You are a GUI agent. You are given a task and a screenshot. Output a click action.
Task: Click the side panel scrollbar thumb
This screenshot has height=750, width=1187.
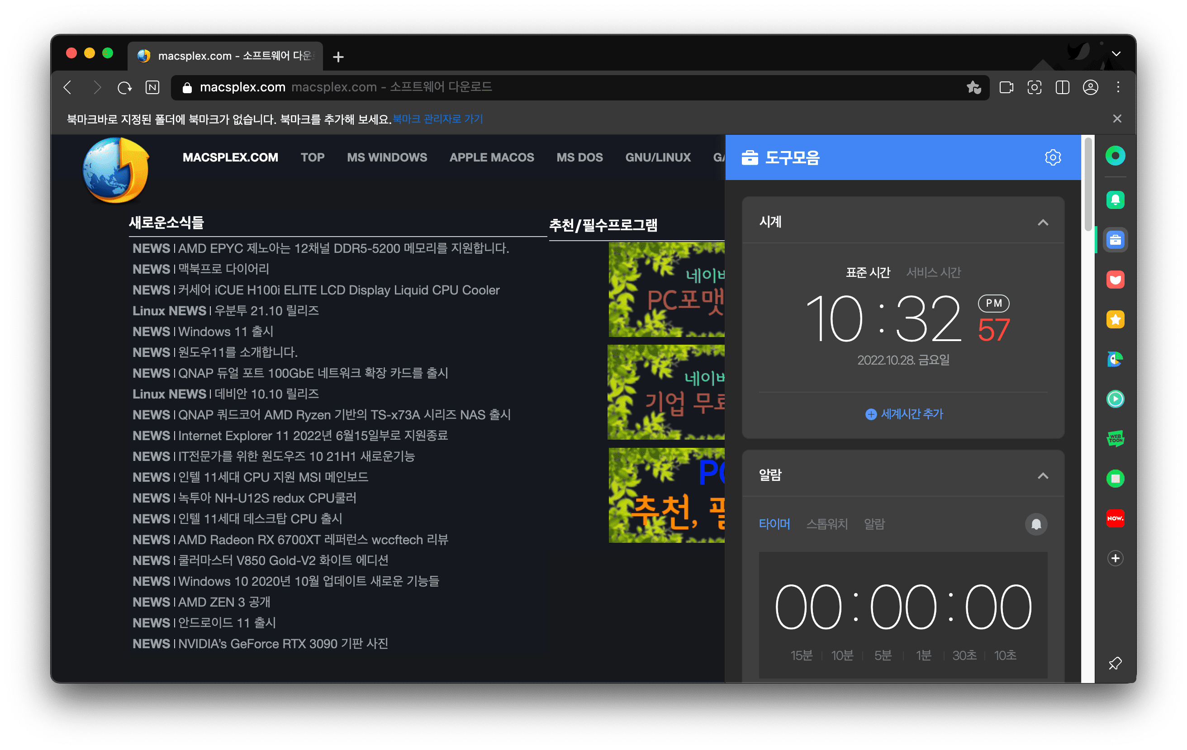[x=1088, y=183]
